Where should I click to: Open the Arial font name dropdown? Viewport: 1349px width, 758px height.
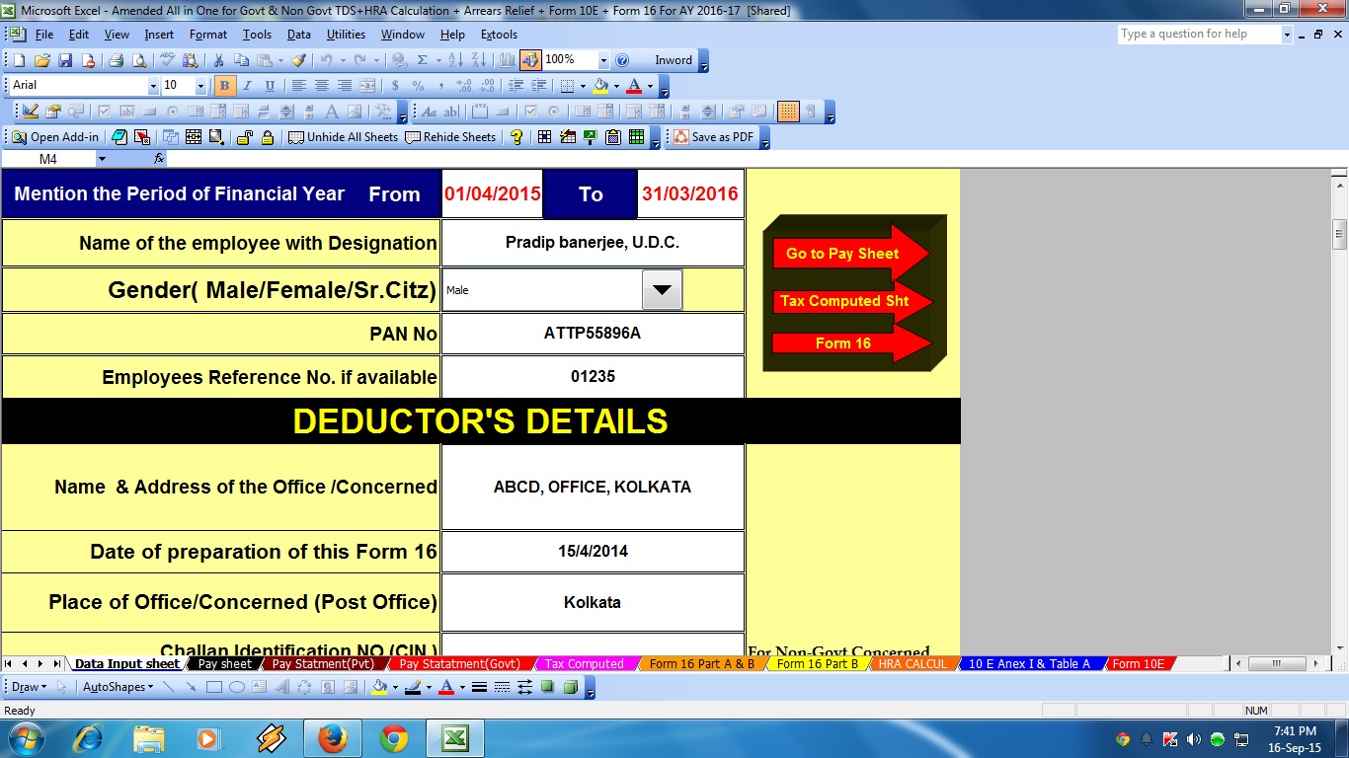[x=153, y=86]
